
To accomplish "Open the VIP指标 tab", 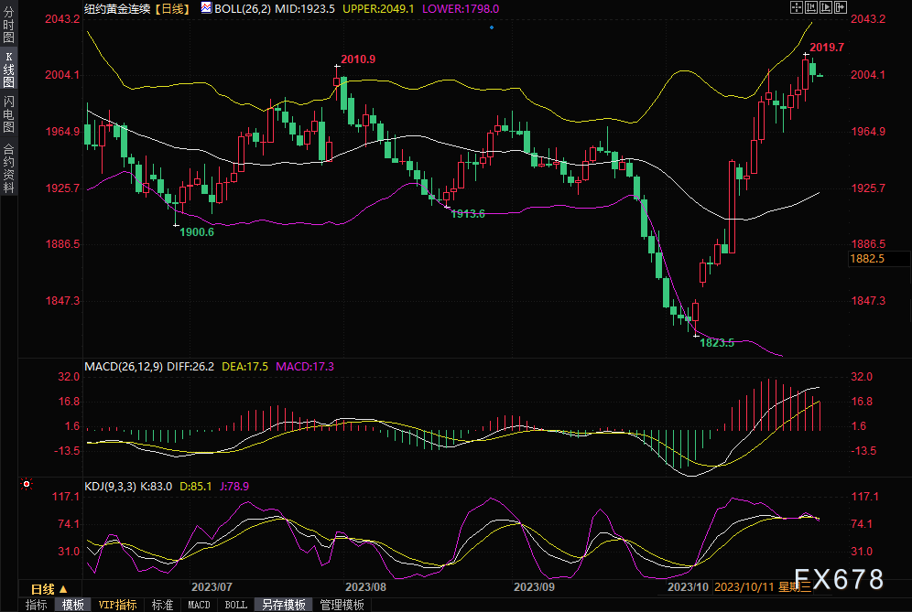I will (117, 605).
